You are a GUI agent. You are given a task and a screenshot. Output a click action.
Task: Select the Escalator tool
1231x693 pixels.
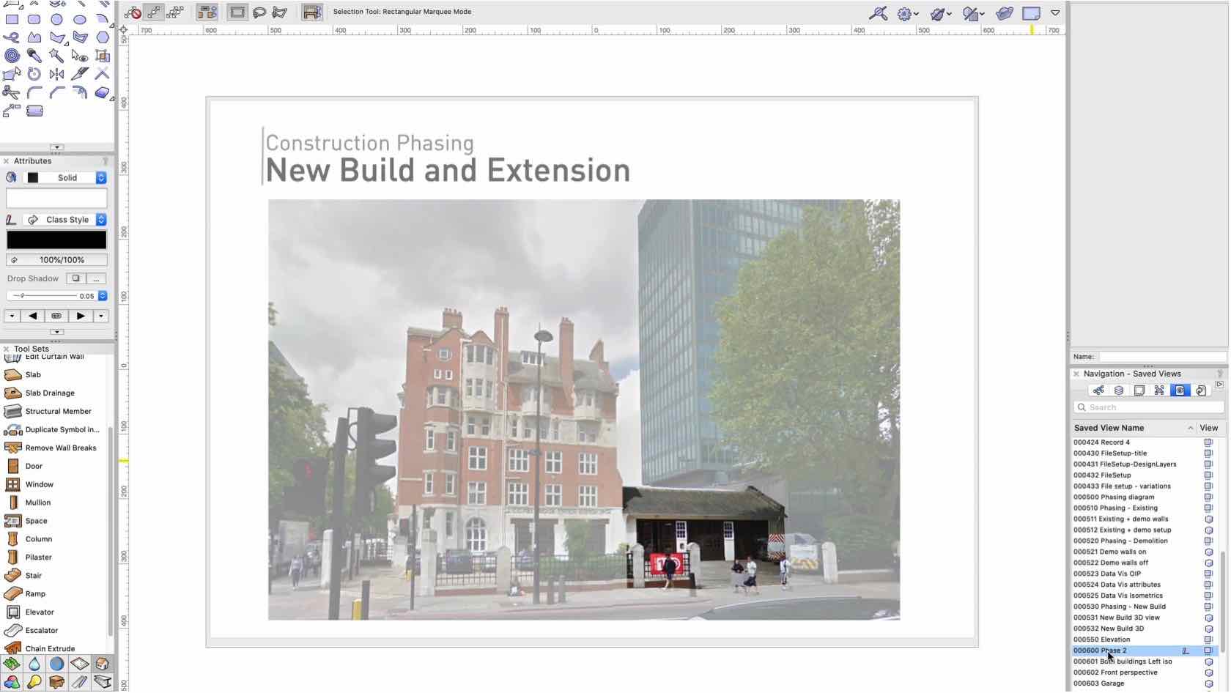[41, 631]
